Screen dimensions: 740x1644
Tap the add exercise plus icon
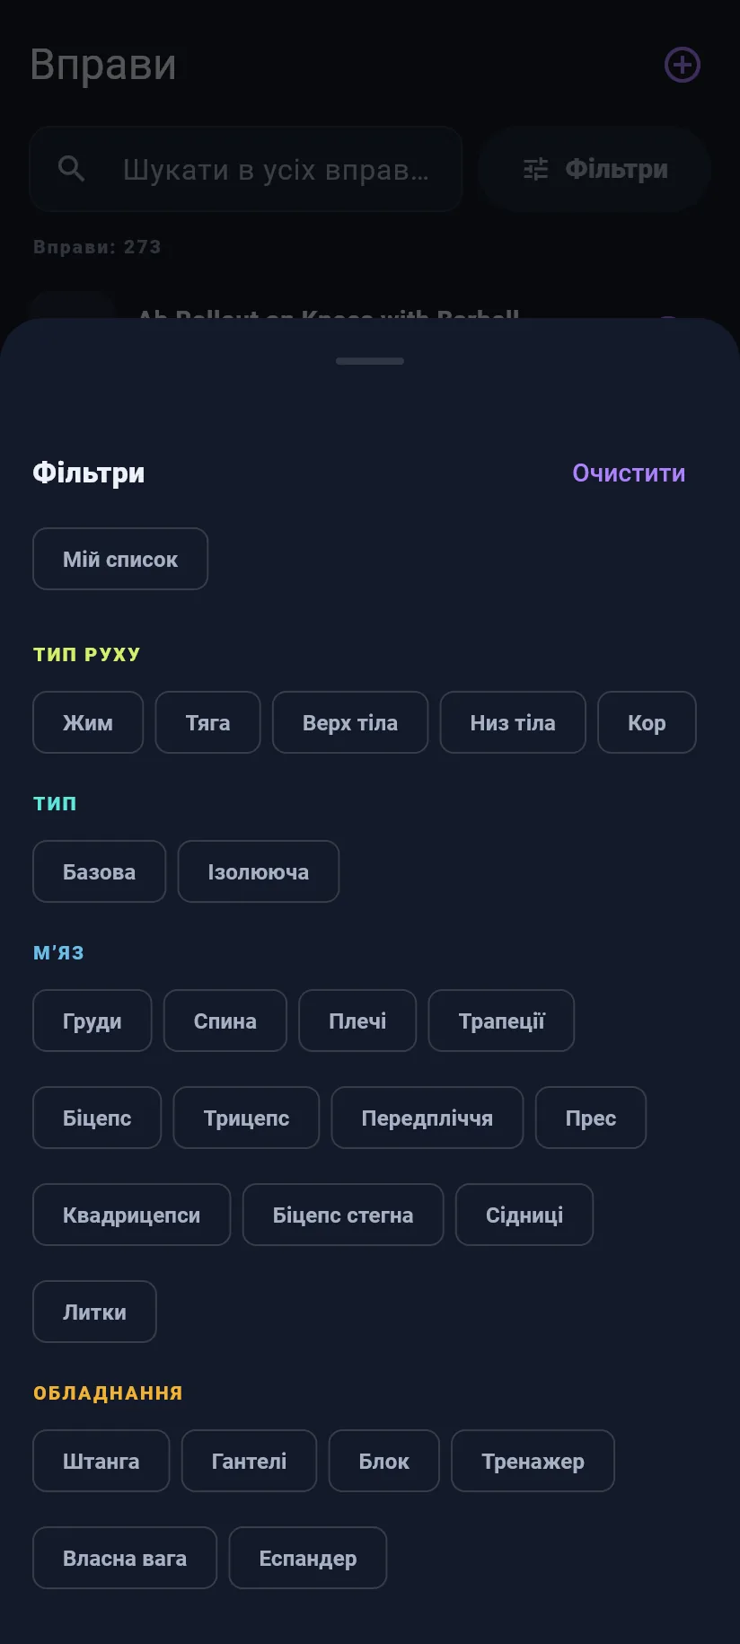click(x=682, y=65)
